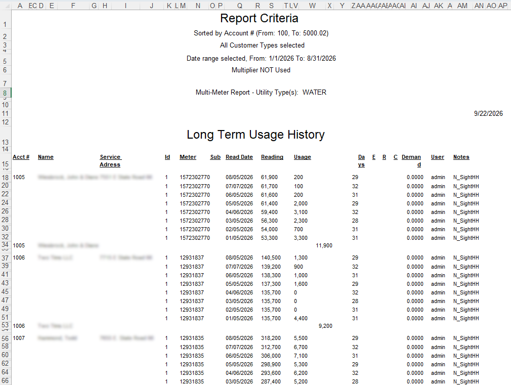Click account 1006 in row 37
The height and width of the screenshot is (385, 511).
click(19, 258)
